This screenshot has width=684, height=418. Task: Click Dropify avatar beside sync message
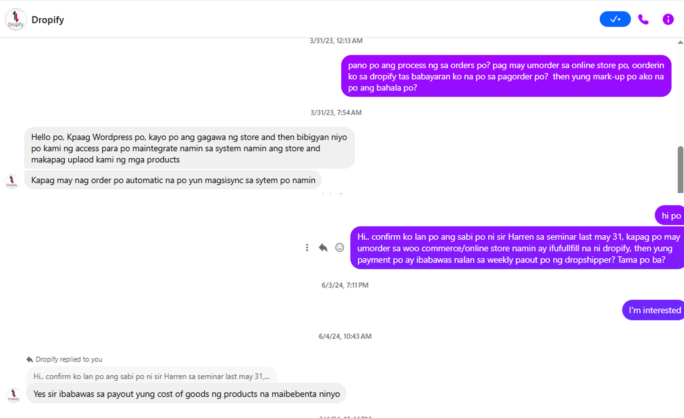pyautogui.click(x=12, y=181)
